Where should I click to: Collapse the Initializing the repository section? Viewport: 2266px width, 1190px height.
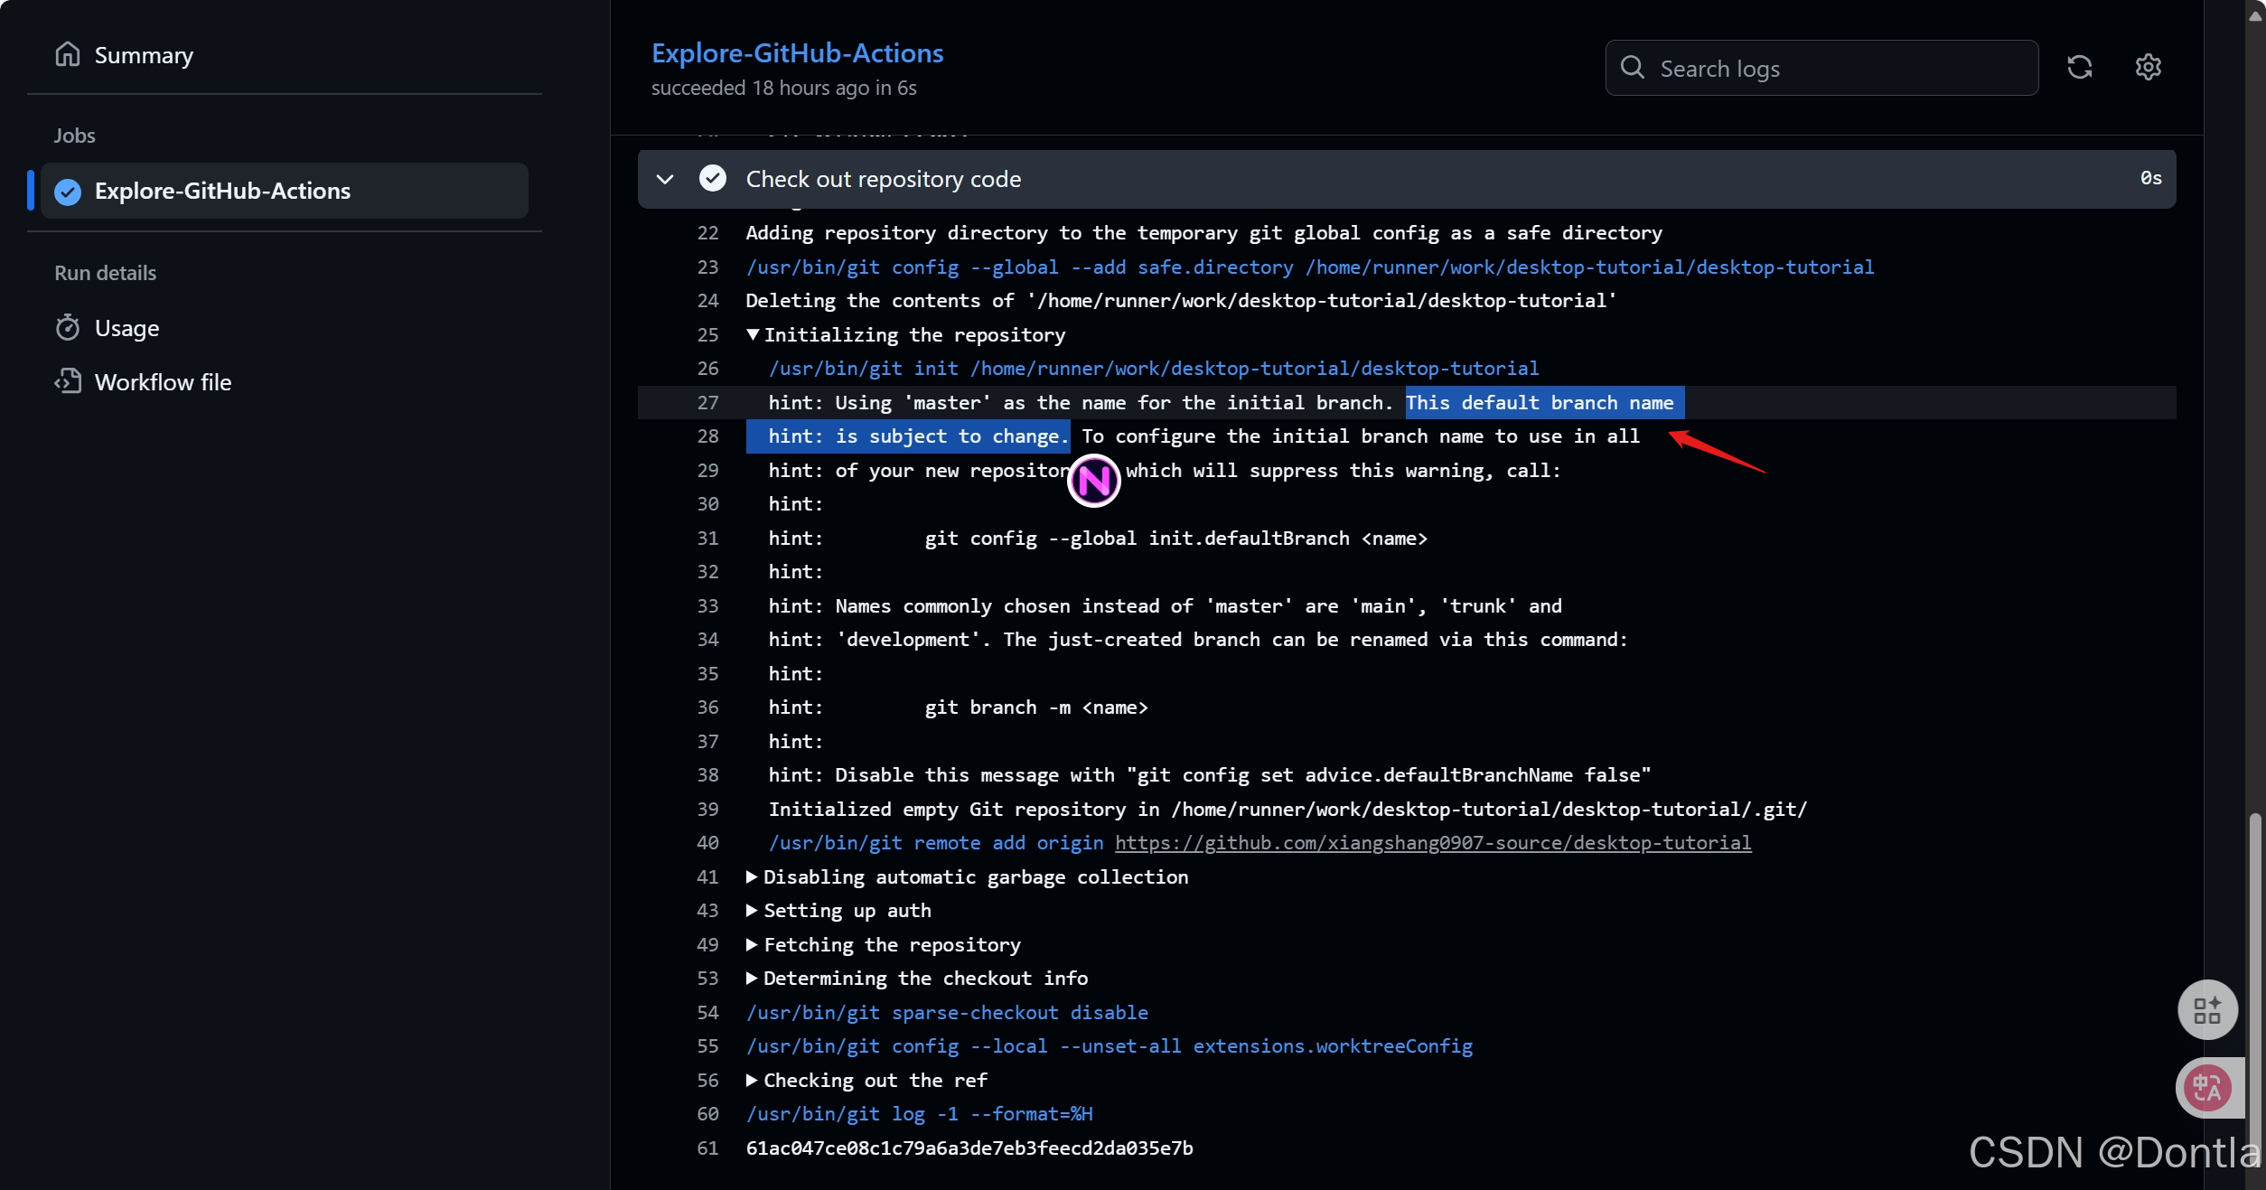pyautogui.click(x=753, y=334)
